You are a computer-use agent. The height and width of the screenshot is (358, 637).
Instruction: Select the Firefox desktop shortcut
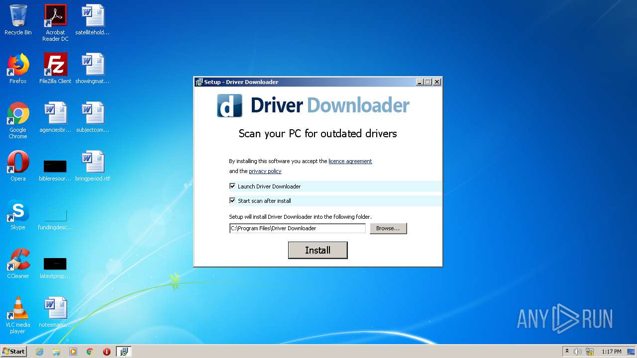click(x=18, y=69)
